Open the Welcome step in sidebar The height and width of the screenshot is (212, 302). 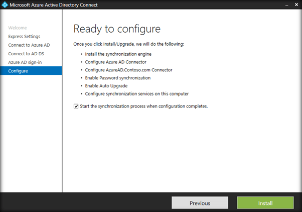pos(18,28)
